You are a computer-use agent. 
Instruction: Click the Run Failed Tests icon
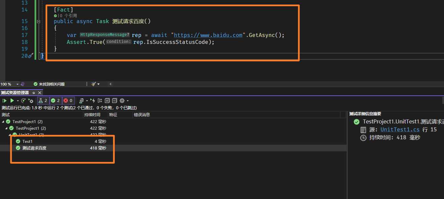[31, 101]
